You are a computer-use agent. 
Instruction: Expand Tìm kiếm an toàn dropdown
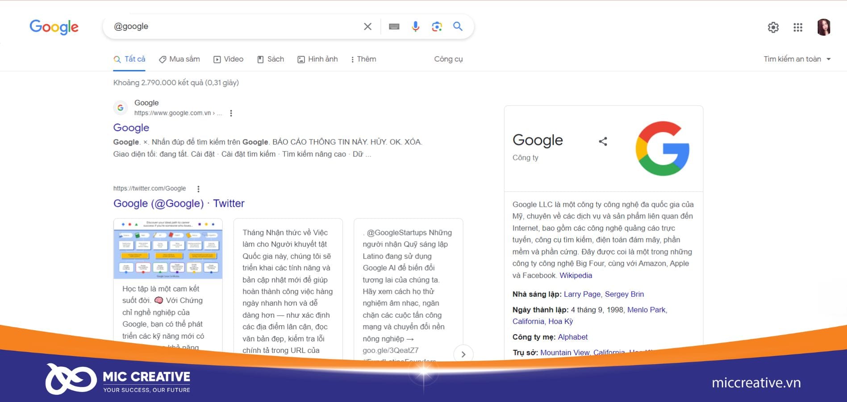(x=797, y=59)
